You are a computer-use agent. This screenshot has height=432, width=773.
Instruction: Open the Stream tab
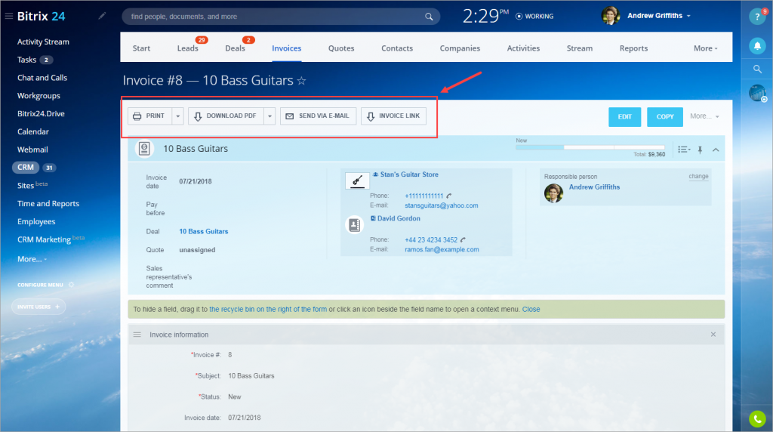579,48
